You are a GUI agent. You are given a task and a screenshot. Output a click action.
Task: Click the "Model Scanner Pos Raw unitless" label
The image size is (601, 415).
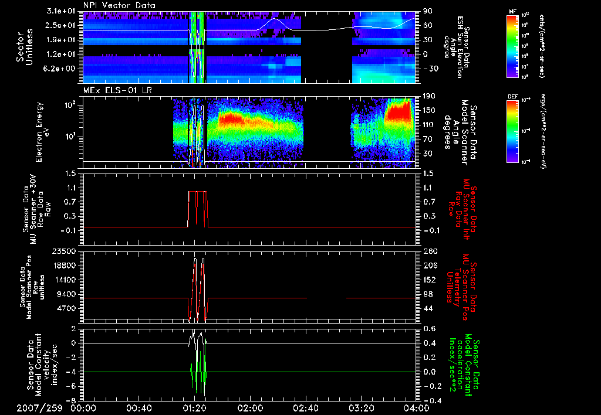click(32, 287)
